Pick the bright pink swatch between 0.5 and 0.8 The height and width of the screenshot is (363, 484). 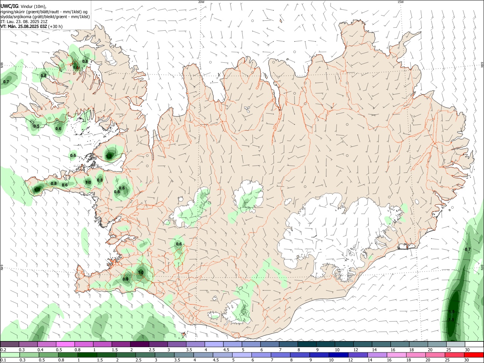[65, 344]
